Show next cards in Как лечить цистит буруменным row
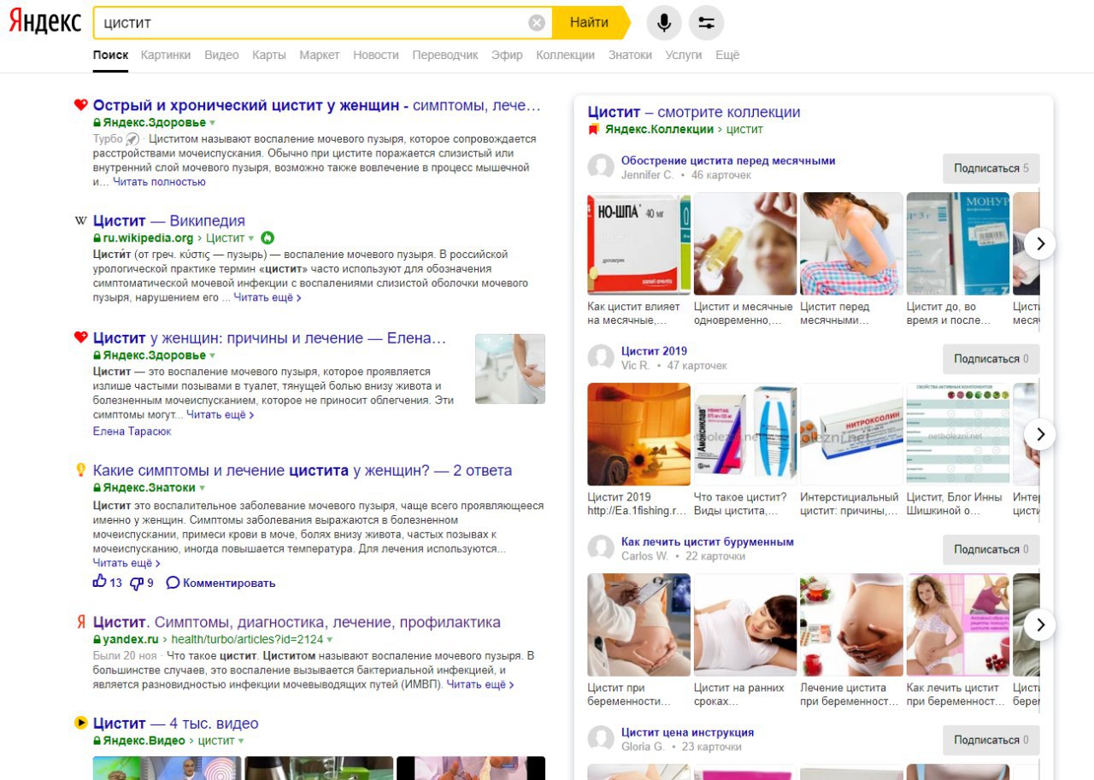This screenshot has height=780, width=1094. pos(1040,625)
